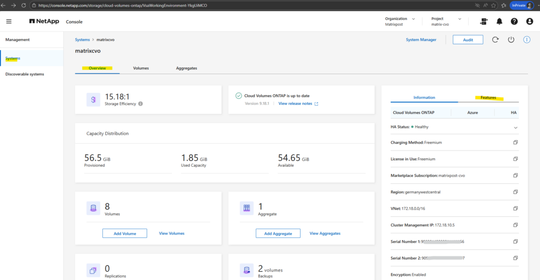The image size is (540, 280).
Task: Open the agents icon beside the Project selector
Action: pyautogui.click(x=484, y=22)
